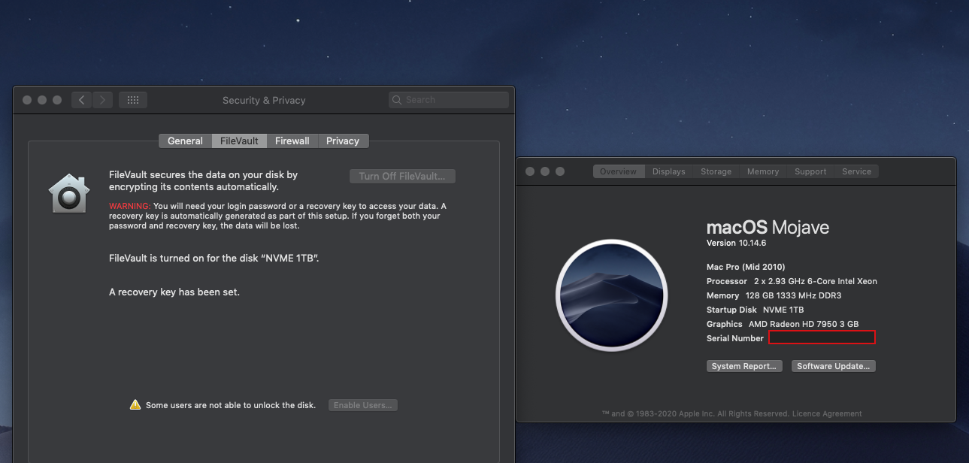Close the Security & Privacy window
Viewport: 969px width, 463px height.
click(27, 100)
